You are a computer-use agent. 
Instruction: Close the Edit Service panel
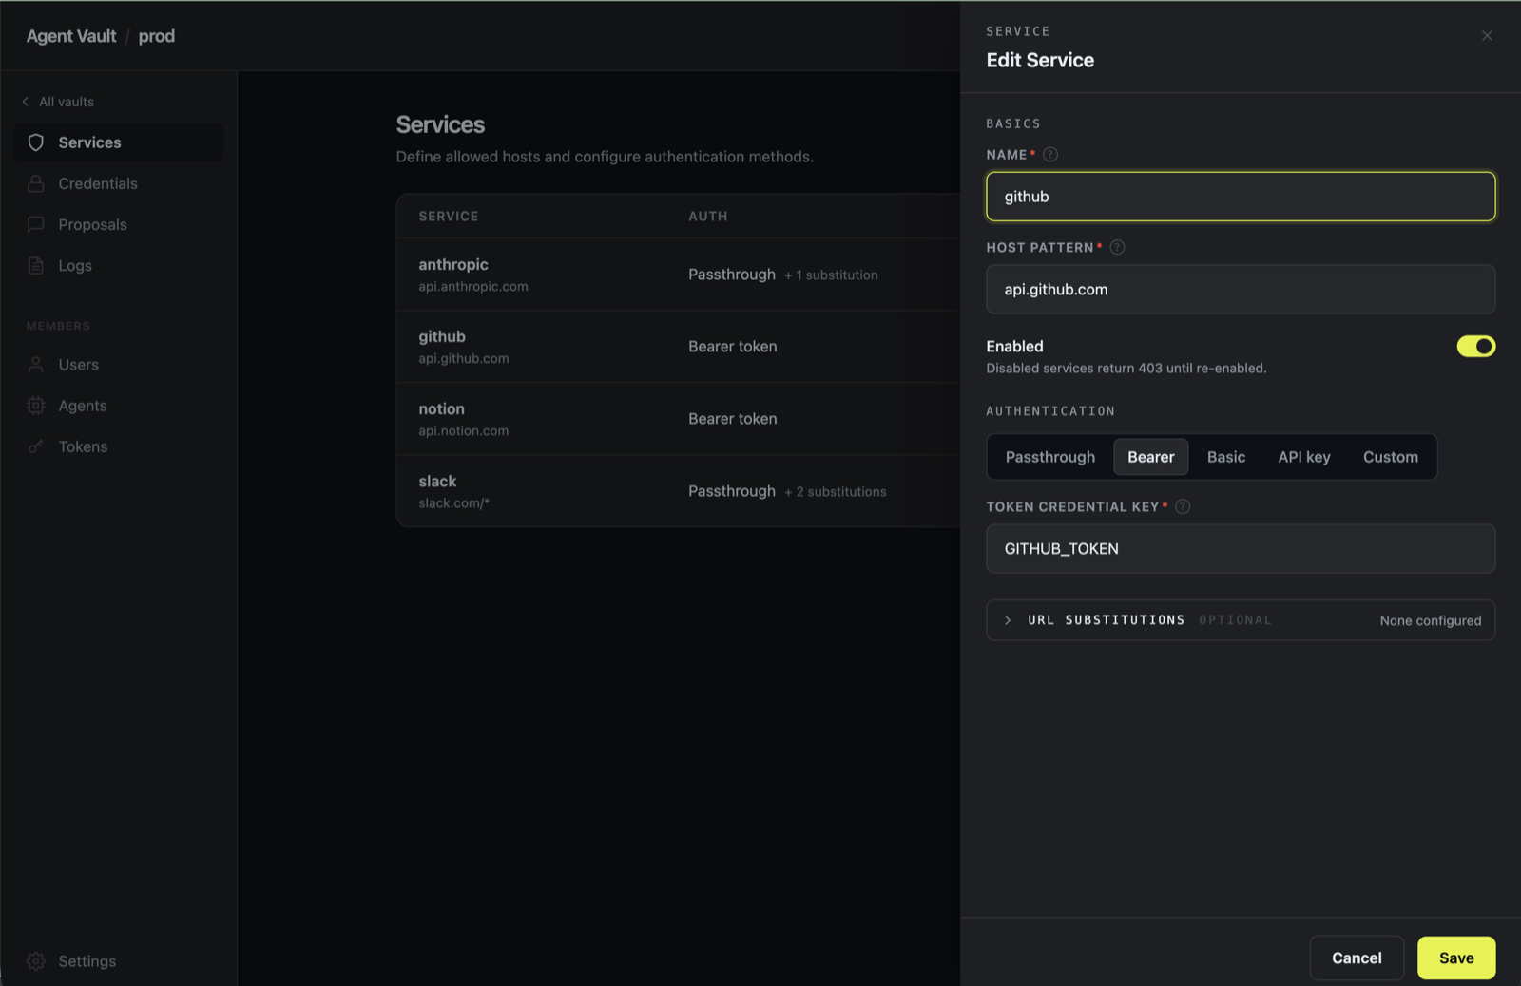1487,36
